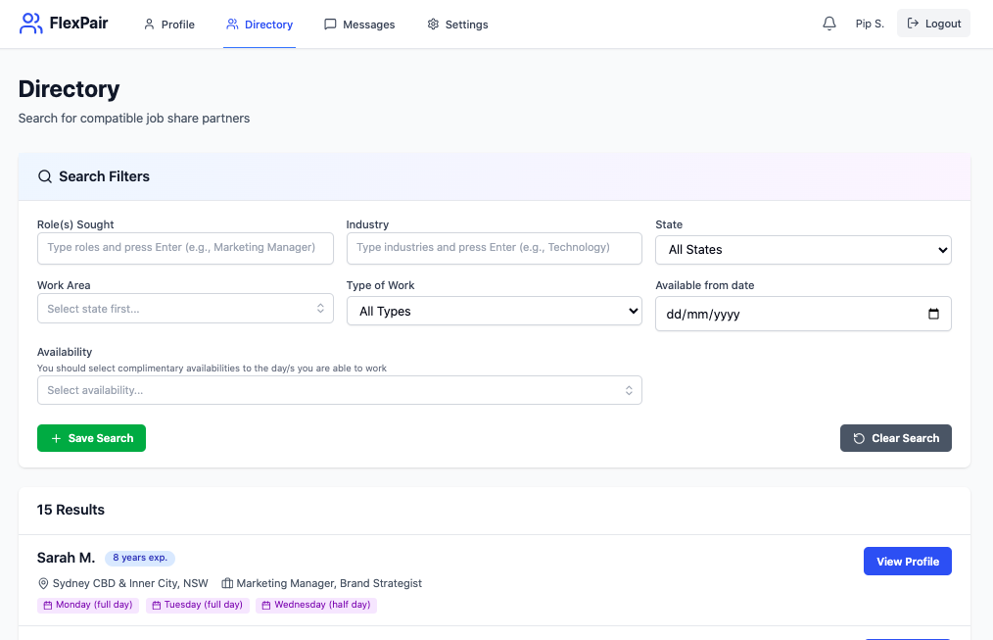Image resolution: width=993 pixels, height=640 pixels.
Task: Open the Settings tab
Action: click(457, 25)
